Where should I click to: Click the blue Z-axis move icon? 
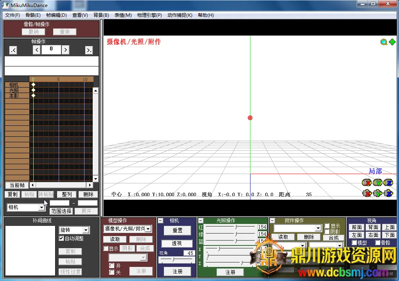[388, 193]
